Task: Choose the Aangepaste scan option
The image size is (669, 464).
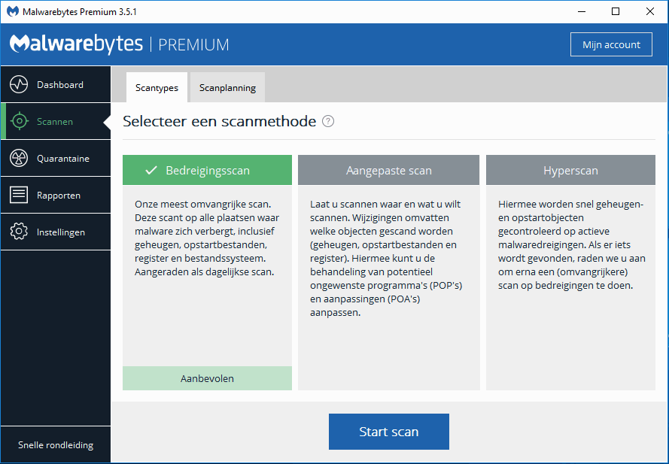Action: coord(388,171)
